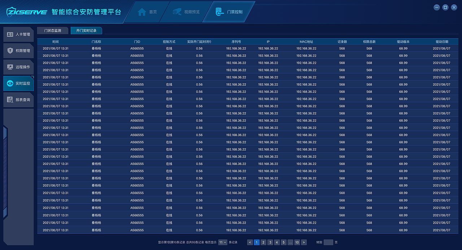Maximize the application window
The image size is (462, 250).
(x=445, y=7)
